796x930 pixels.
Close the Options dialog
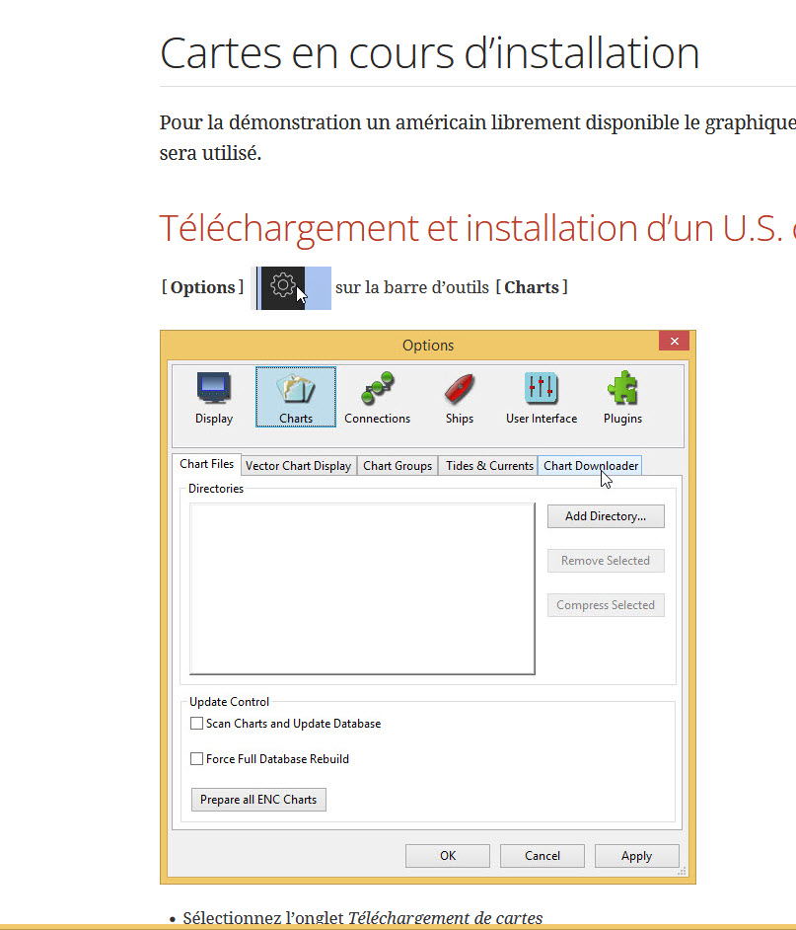(x=674, y=341)
